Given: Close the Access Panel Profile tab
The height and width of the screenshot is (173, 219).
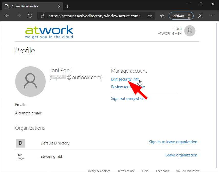Looking at the screenshot, I should pos(59,6).
